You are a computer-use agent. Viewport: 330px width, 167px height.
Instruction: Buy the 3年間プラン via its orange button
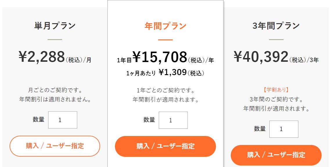(276, 155)
